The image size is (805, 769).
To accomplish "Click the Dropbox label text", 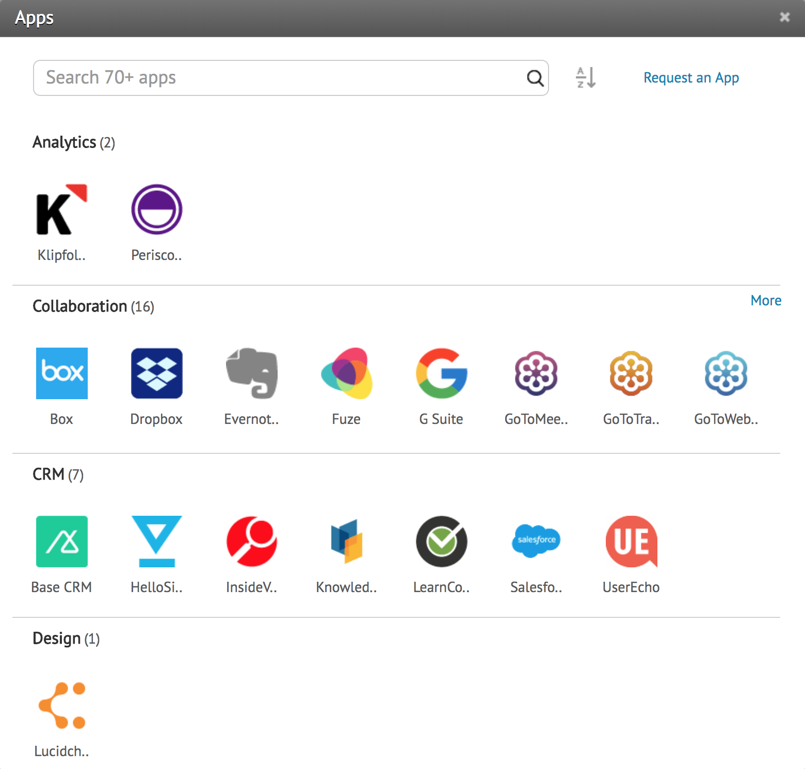I will 156,419.
